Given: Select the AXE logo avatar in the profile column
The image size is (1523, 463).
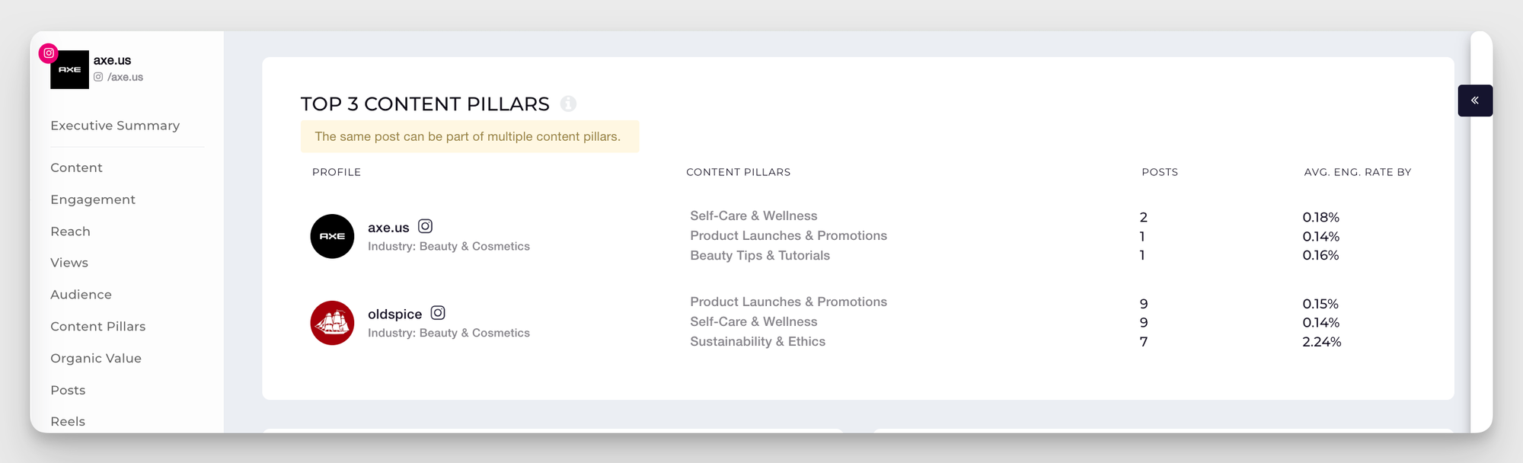Looking at the screenshot, I should point(331,237).
